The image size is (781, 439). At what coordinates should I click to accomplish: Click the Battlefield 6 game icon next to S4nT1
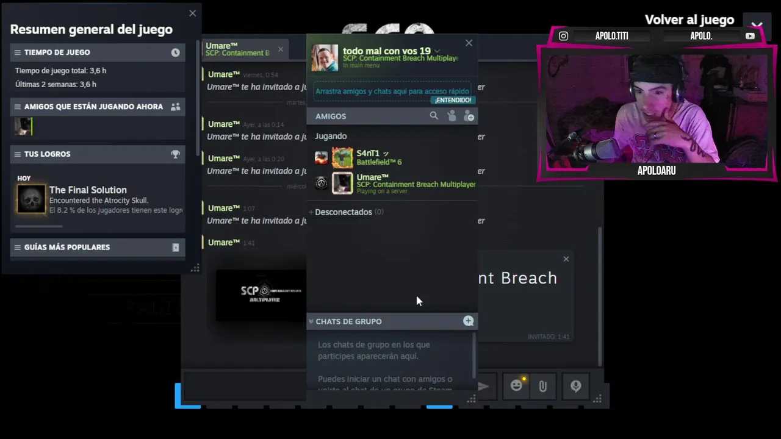click(x=322, y=159)
